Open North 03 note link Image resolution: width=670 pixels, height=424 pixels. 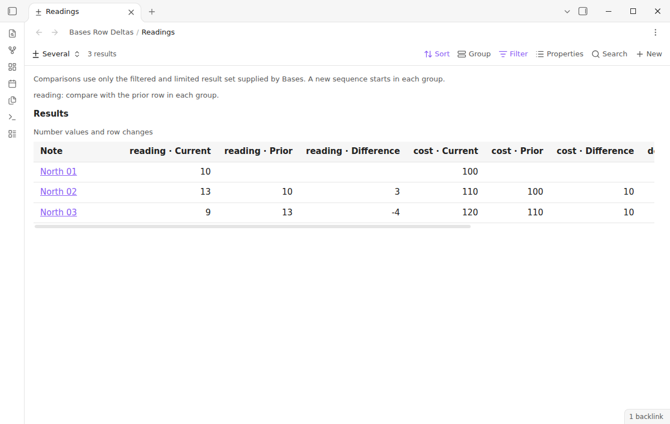pyautogui.click(x=59, y=213)
